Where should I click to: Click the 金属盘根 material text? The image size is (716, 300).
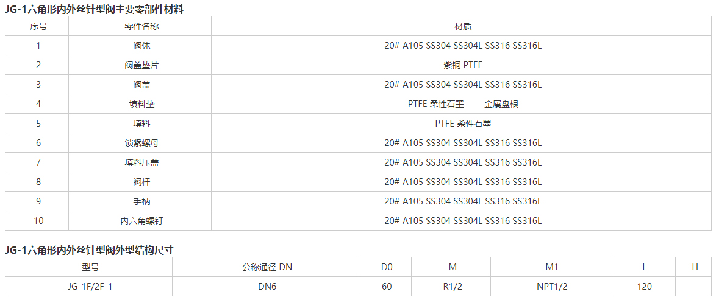501,104
